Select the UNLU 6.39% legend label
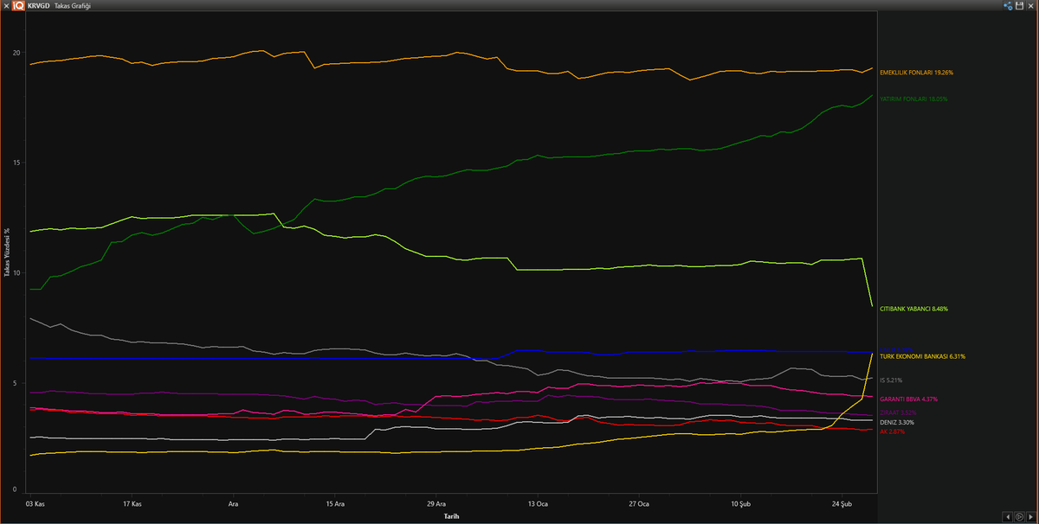 [896, 349]
